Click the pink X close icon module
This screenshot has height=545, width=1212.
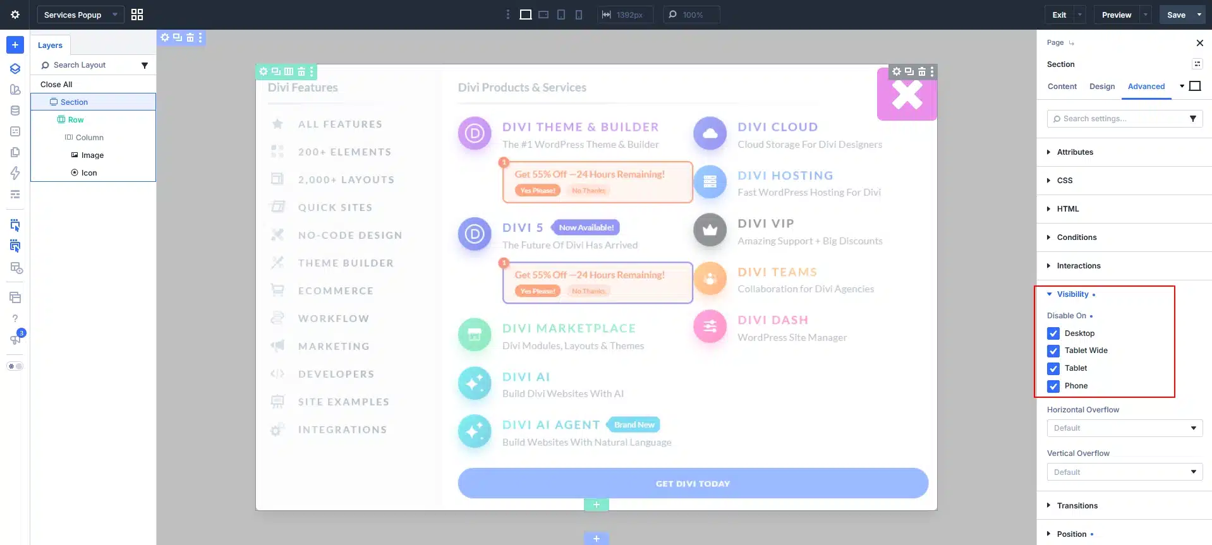[907, 94]
